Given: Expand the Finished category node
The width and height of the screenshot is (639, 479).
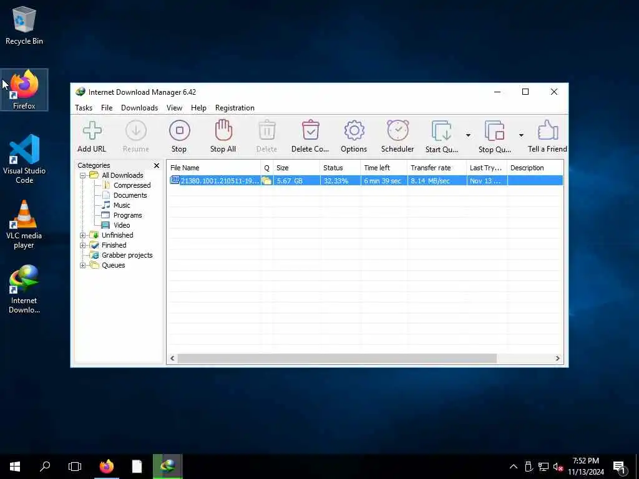Looking at the screenshot, I should (83, 245).
